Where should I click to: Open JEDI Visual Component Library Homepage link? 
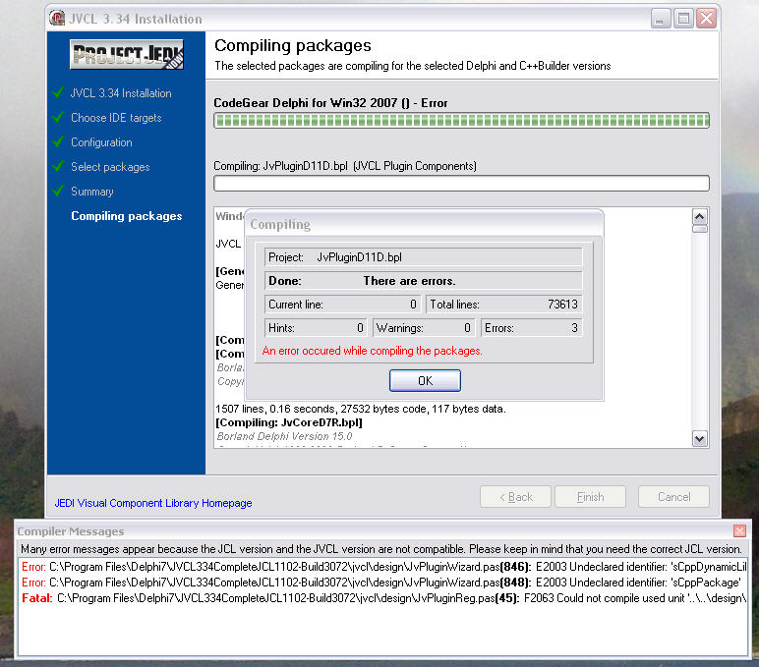point(153,503)
